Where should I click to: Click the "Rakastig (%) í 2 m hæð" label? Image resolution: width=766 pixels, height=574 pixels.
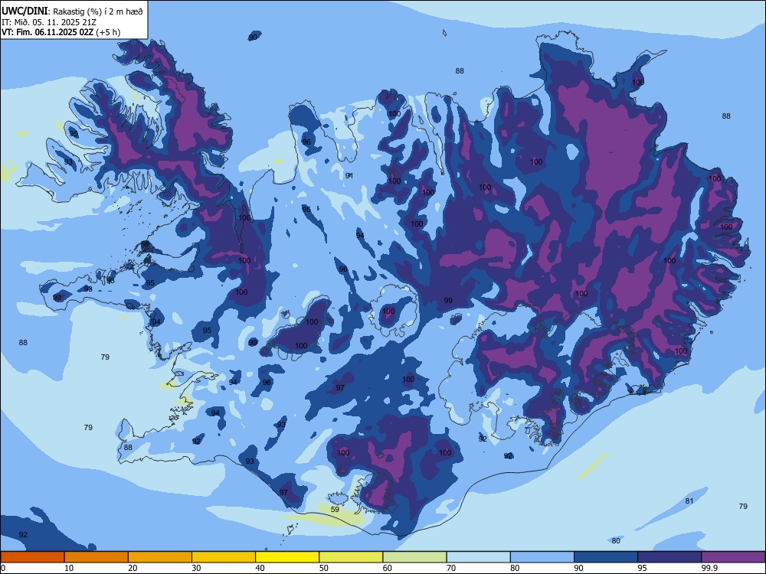point(98,11)
